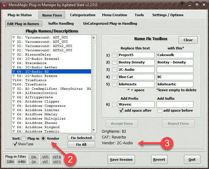Select Edit Plug-in Names subtab

pos(23,23)
